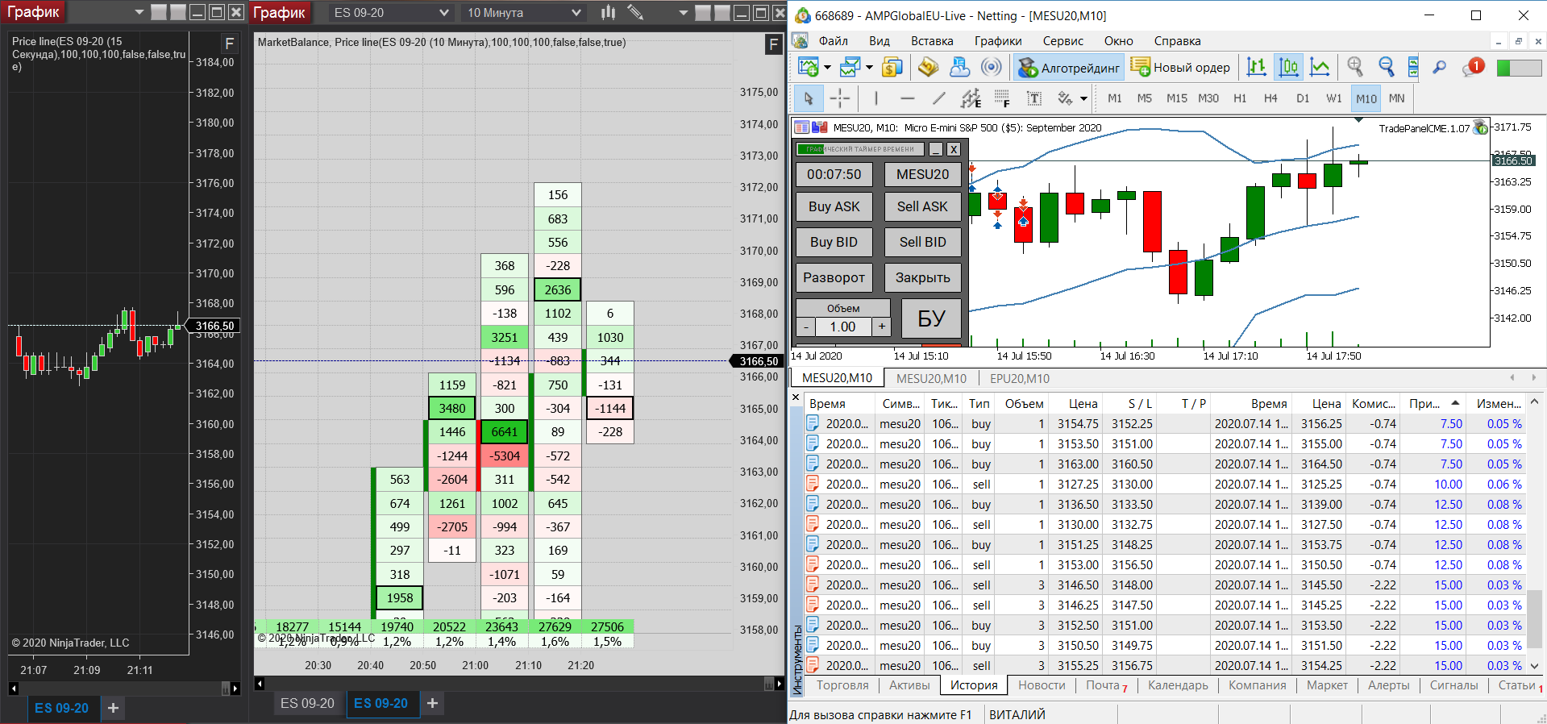Image resolution: width=1547 pixels, height=724 pixels.
Task: Select the equidistant channel tool
Action: click(x=971, y=98)
